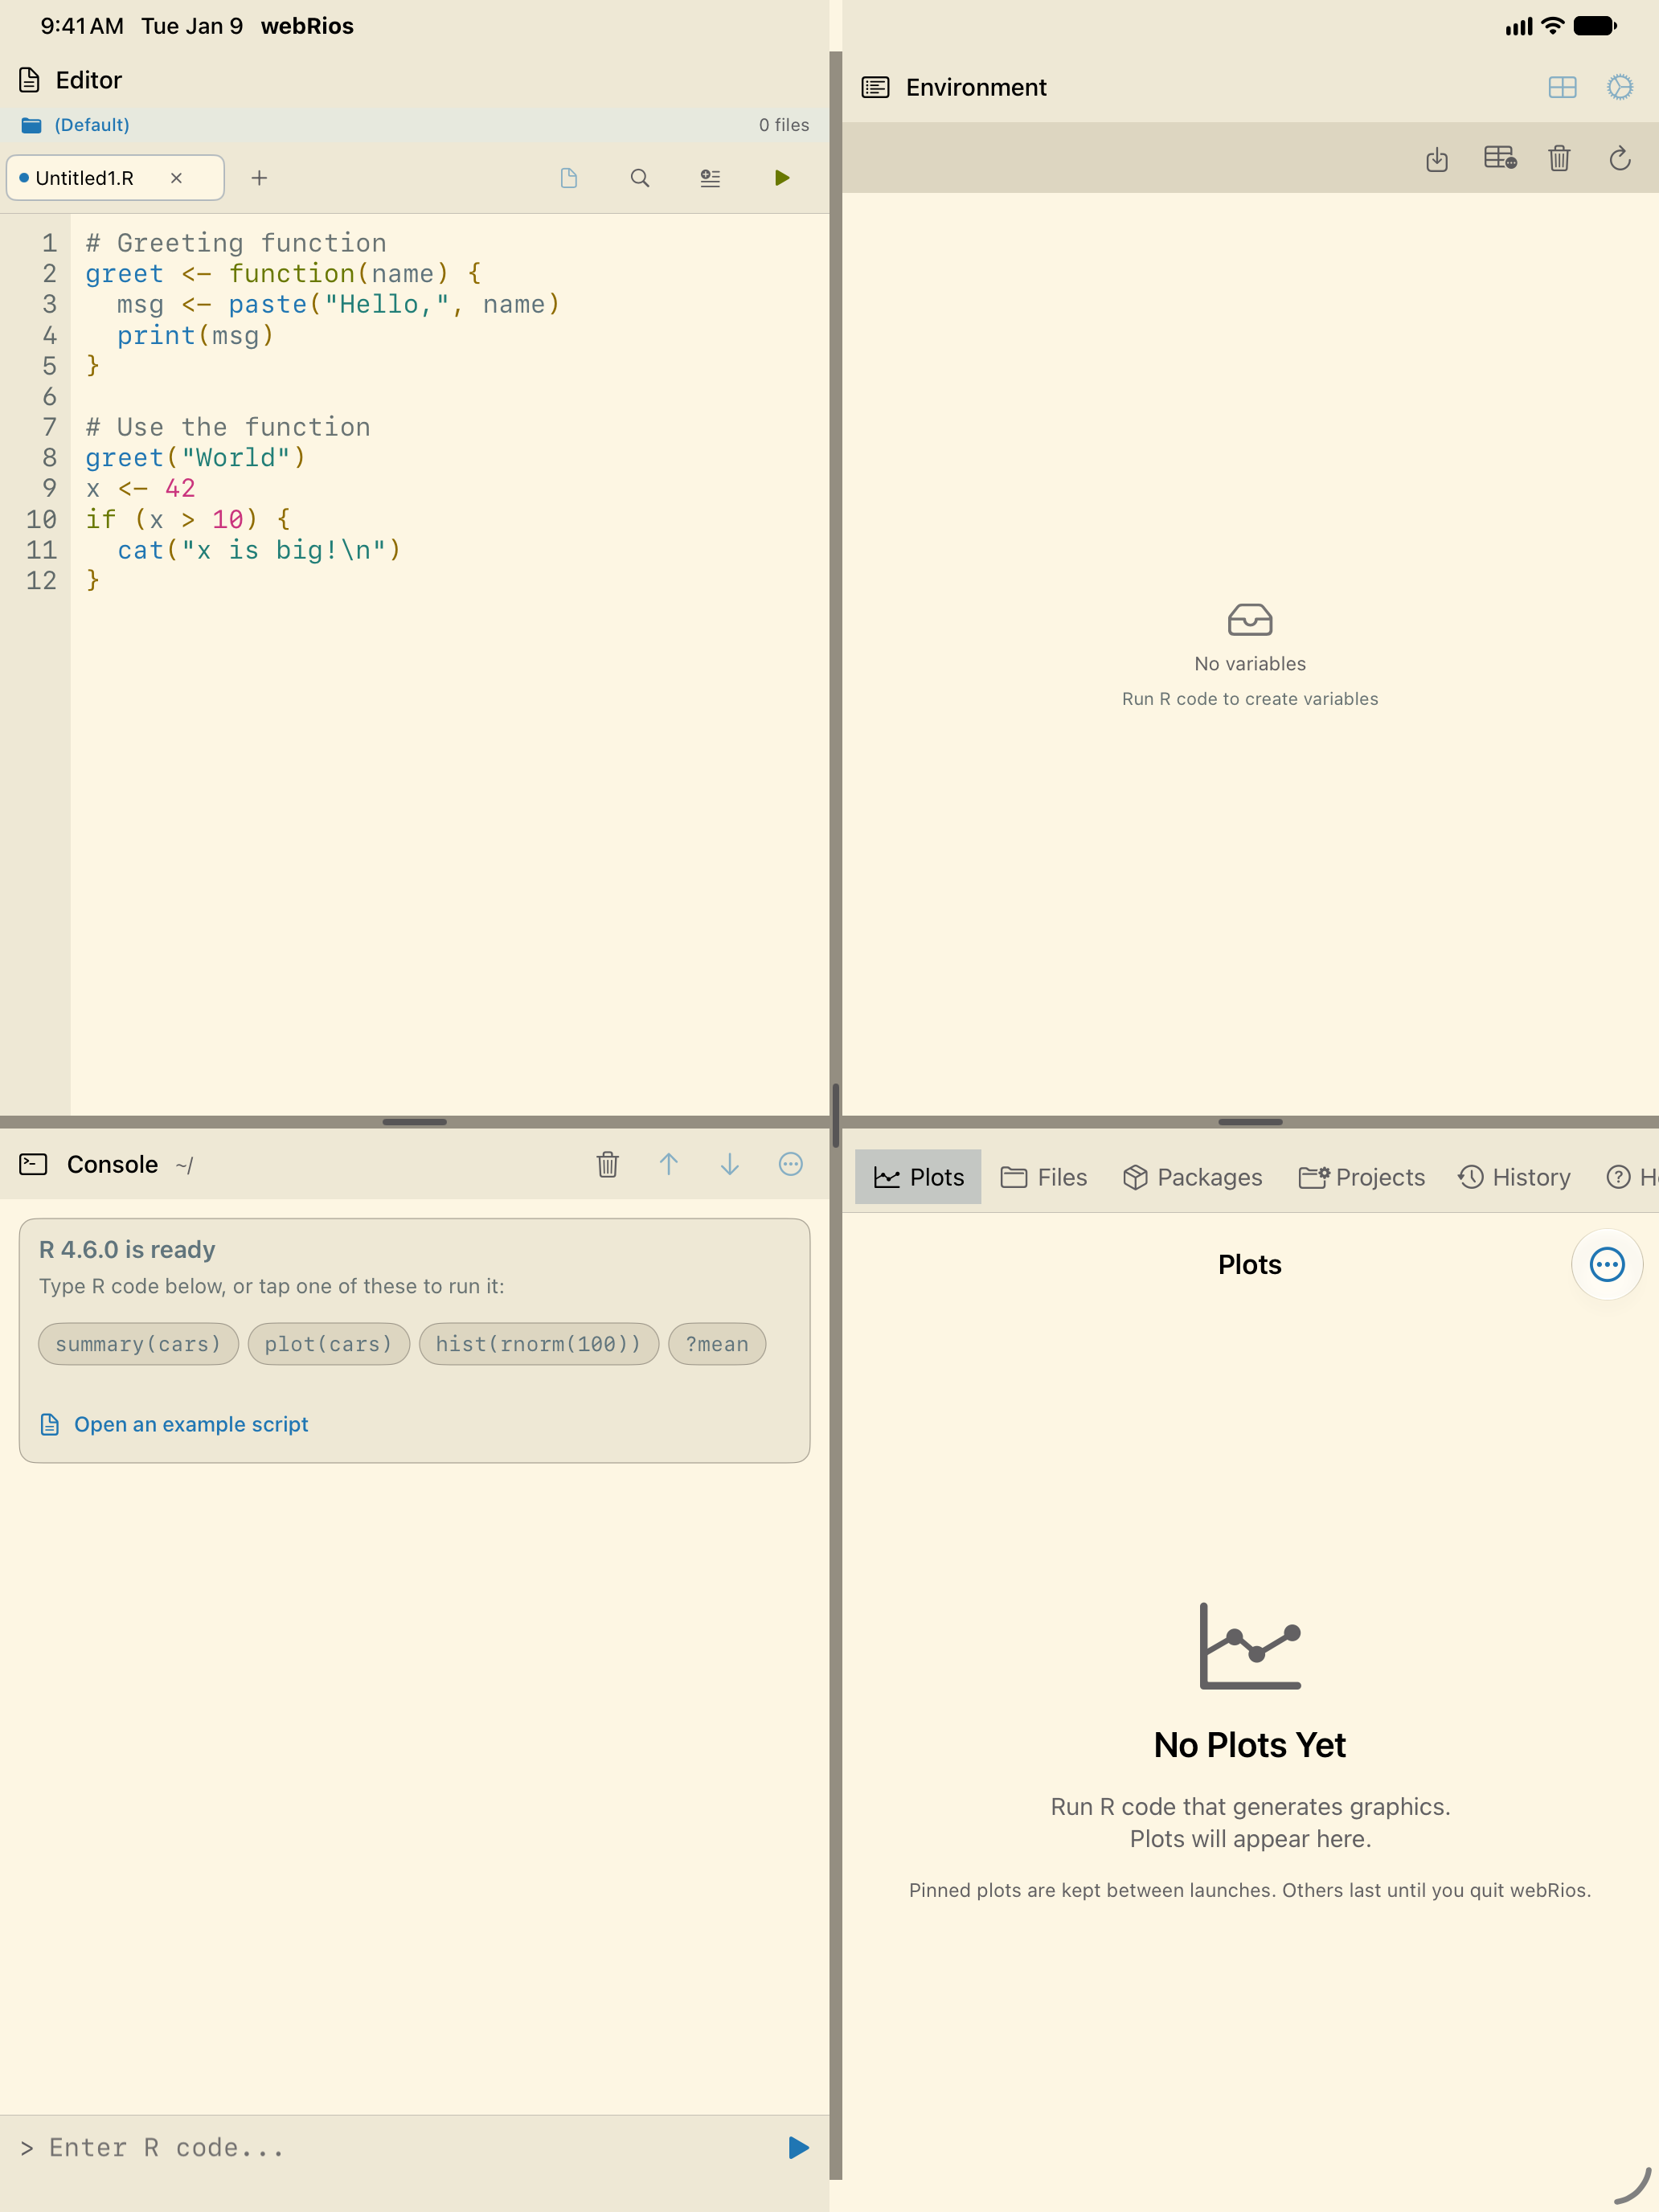Click the '0 files' label
1659x2212 pixels.
point(784,125)
